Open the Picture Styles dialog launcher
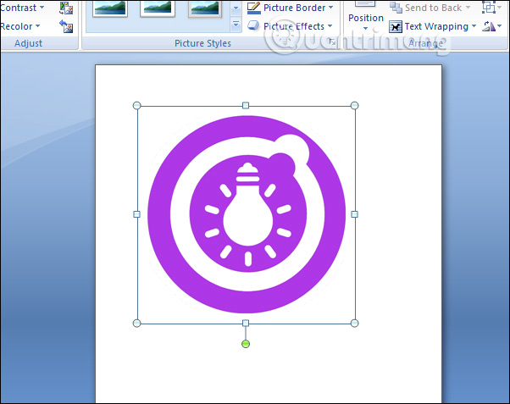Viewport: 510px width, 404px height. (332, 42)
